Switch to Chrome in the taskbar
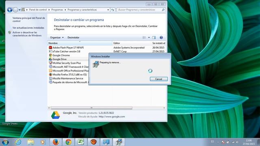Viewport: 260px width, 146px height. 68,142
